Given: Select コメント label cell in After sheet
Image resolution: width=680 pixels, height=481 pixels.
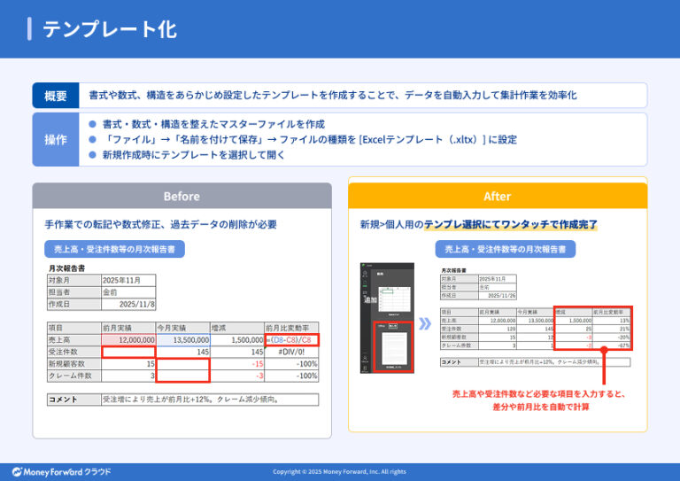Looking at the screenshot, I should (x=460, y=361).
